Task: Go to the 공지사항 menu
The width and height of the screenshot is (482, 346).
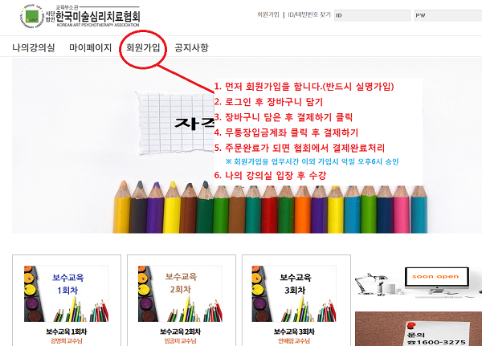Action: (x=191, y=47)
